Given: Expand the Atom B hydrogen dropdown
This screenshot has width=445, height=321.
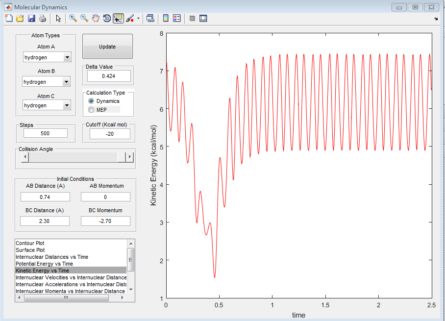Looking at the screenshot, I should pos(66,82).
